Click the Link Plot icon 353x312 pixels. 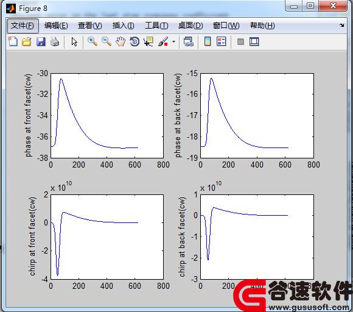pos(189,41)
